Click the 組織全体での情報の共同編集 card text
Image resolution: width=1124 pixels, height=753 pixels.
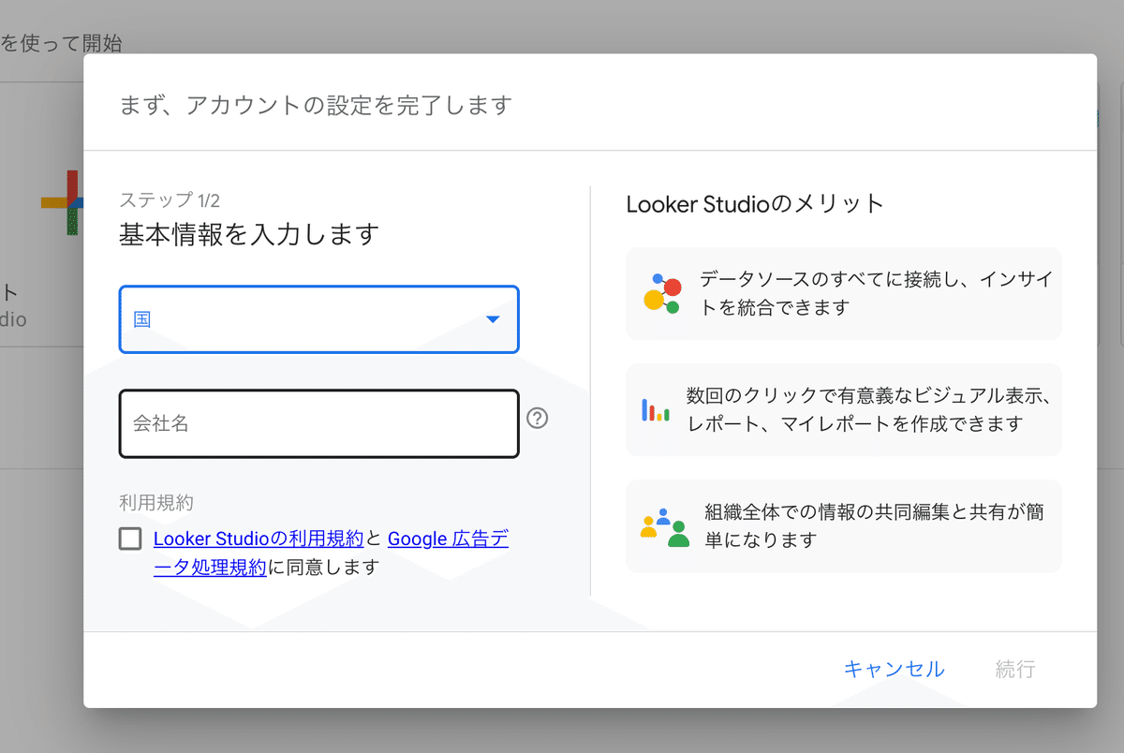point(875,526)
